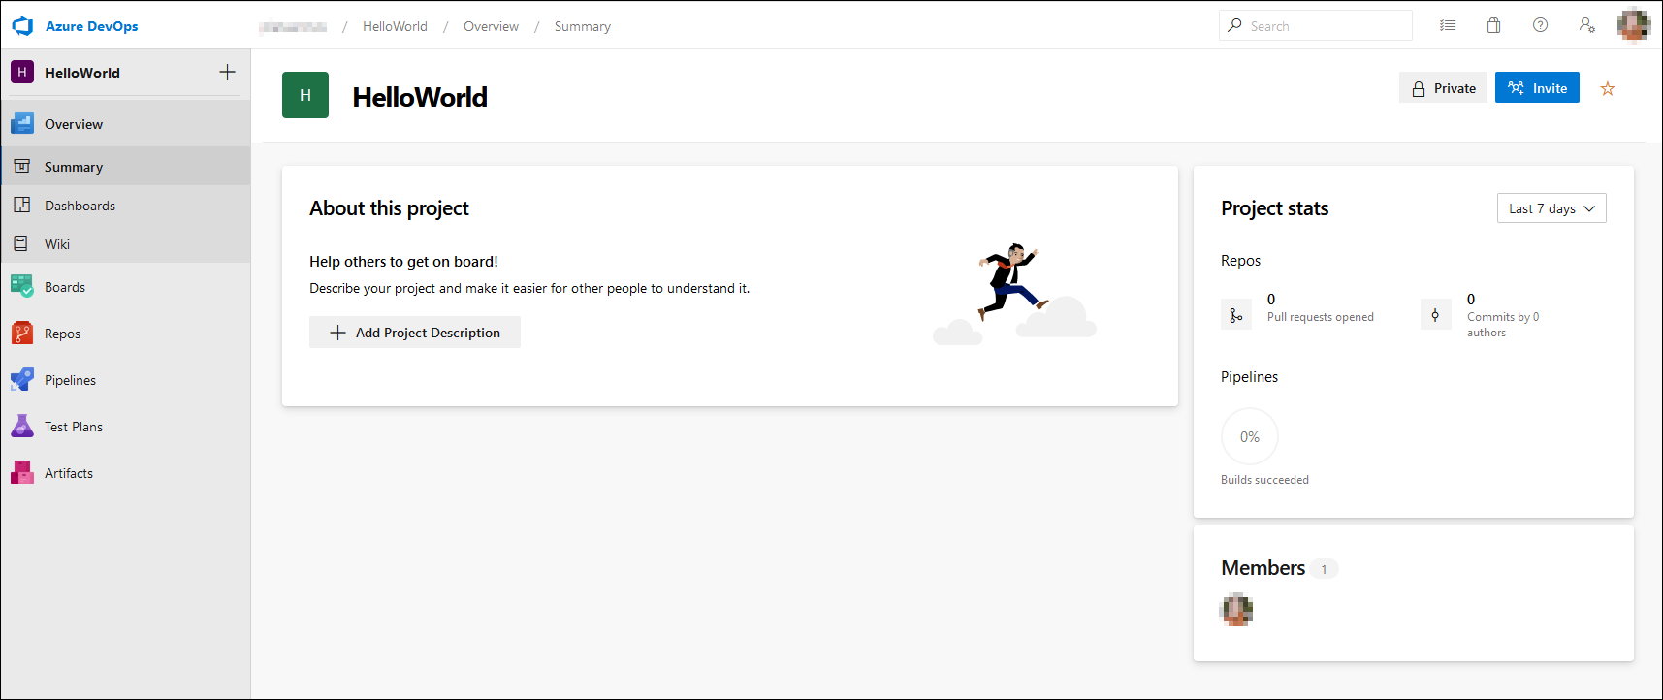This screenshot has height=700, width=1663.
Task: Open the User settings icon
Action: 1587,25
